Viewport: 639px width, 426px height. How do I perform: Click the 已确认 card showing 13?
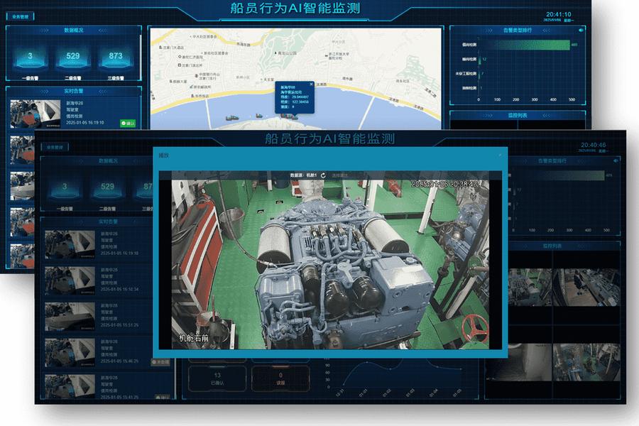tap(217, 378)
